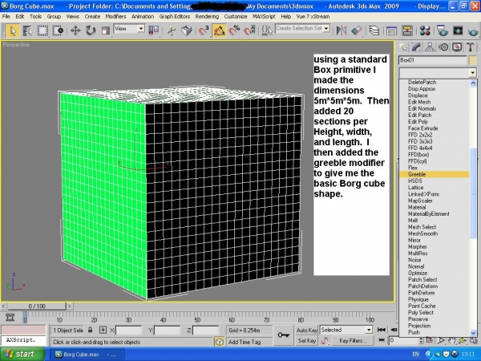Select Edit Poly in the modifier list
This screenshot has width=481, height=361.
[x=418, y=122]
